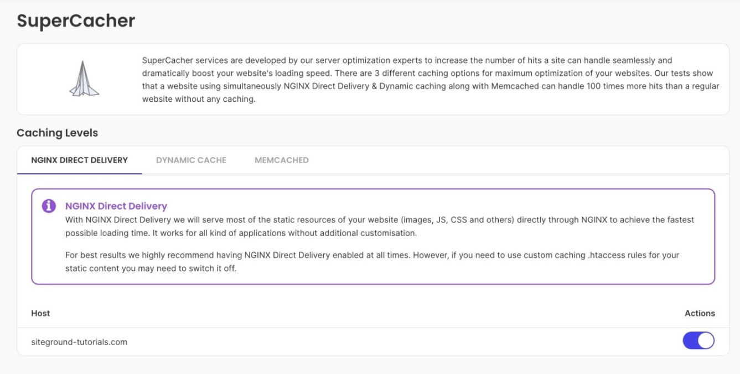The image size is (740, 374).
Task: Disable NGINX Direct Delivery for siteground-tutorials.com
Action: click(698, 341)
